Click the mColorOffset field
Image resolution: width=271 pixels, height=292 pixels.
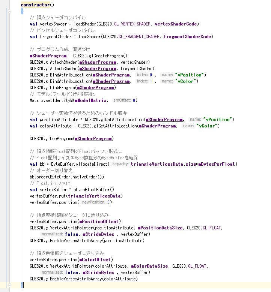point(95,260)
